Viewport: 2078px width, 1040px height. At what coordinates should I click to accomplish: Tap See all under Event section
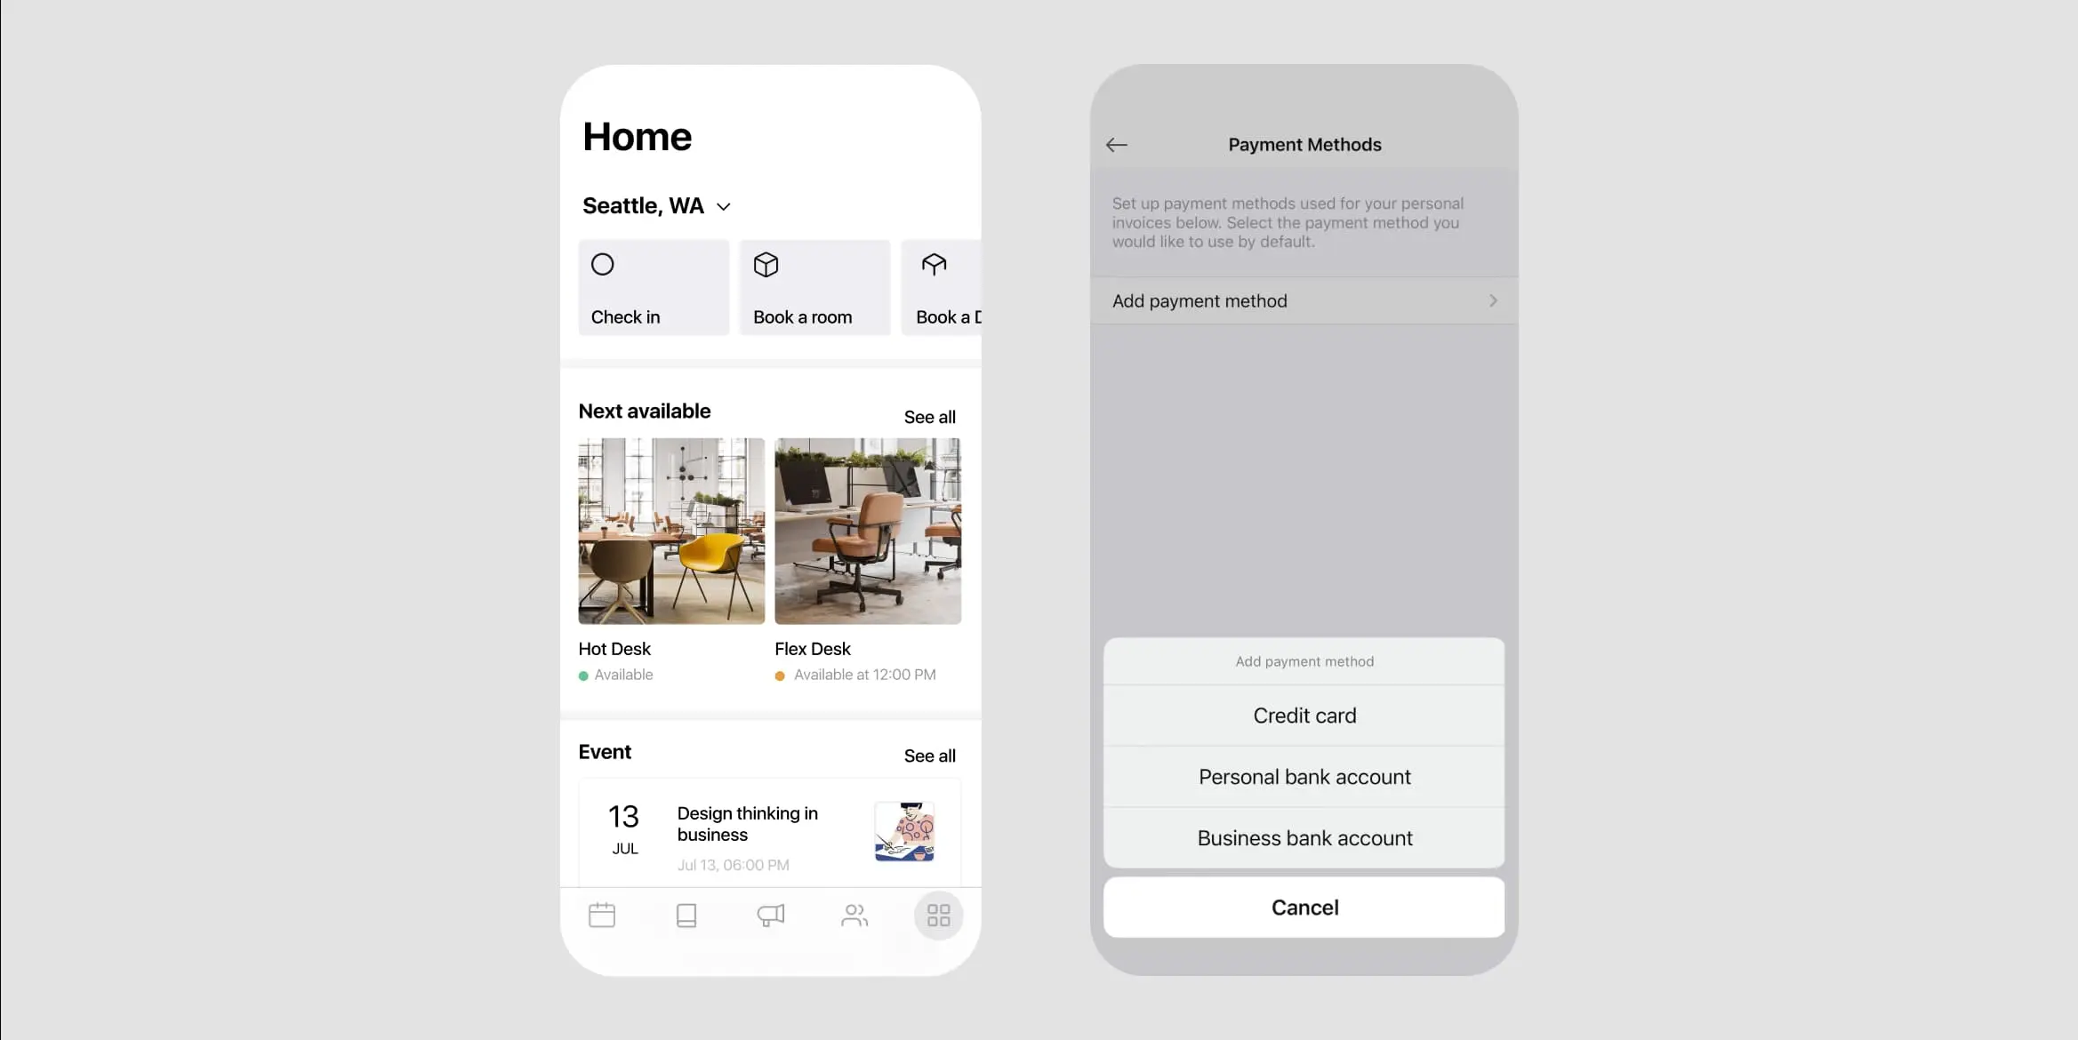click(929, 755)
